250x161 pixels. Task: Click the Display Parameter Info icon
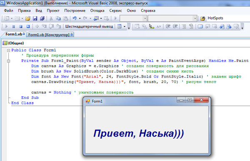click(144, 27)
